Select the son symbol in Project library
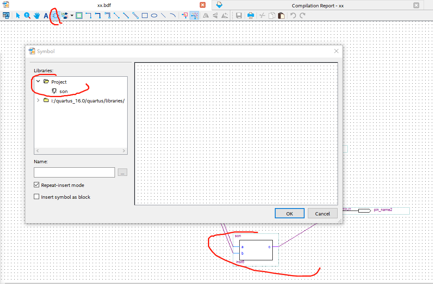Image resolution: width=433 pixels, height=284 pixels. tap(64, 91)
